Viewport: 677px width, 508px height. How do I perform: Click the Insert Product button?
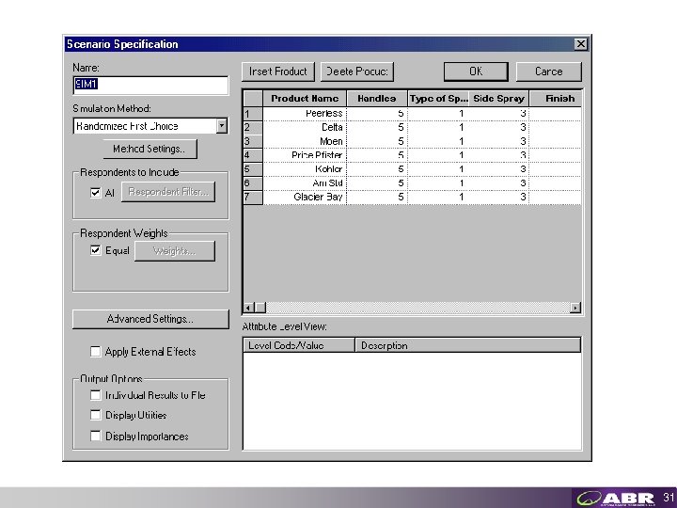(278, 71)
